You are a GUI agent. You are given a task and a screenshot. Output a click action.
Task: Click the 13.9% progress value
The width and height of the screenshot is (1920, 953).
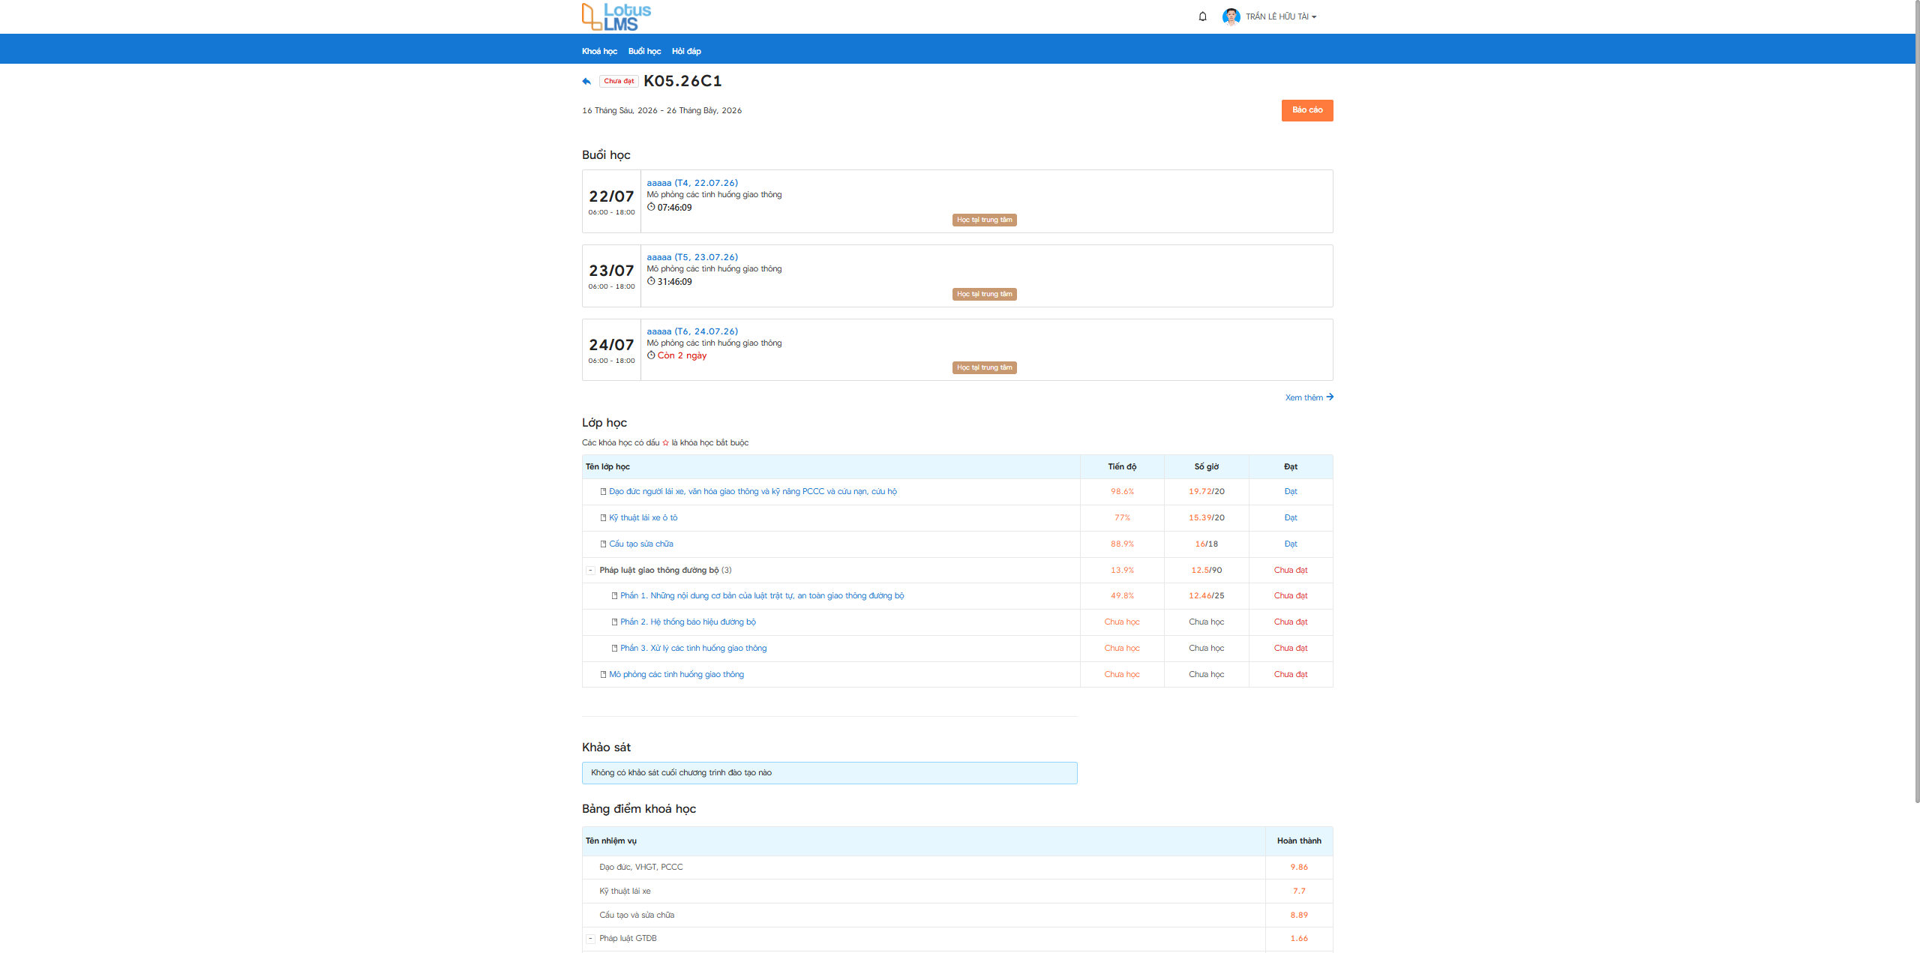(1122, 571)
